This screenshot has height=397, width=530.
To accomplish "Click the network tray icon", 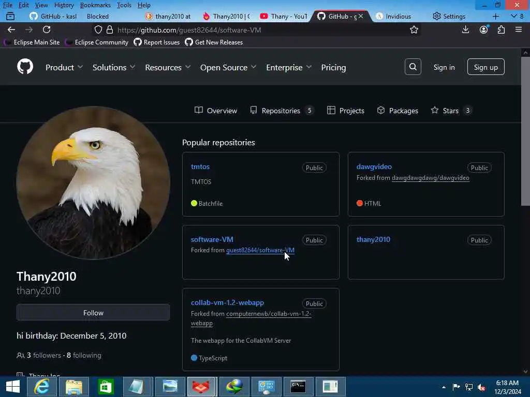I will [x=469, y=387].
